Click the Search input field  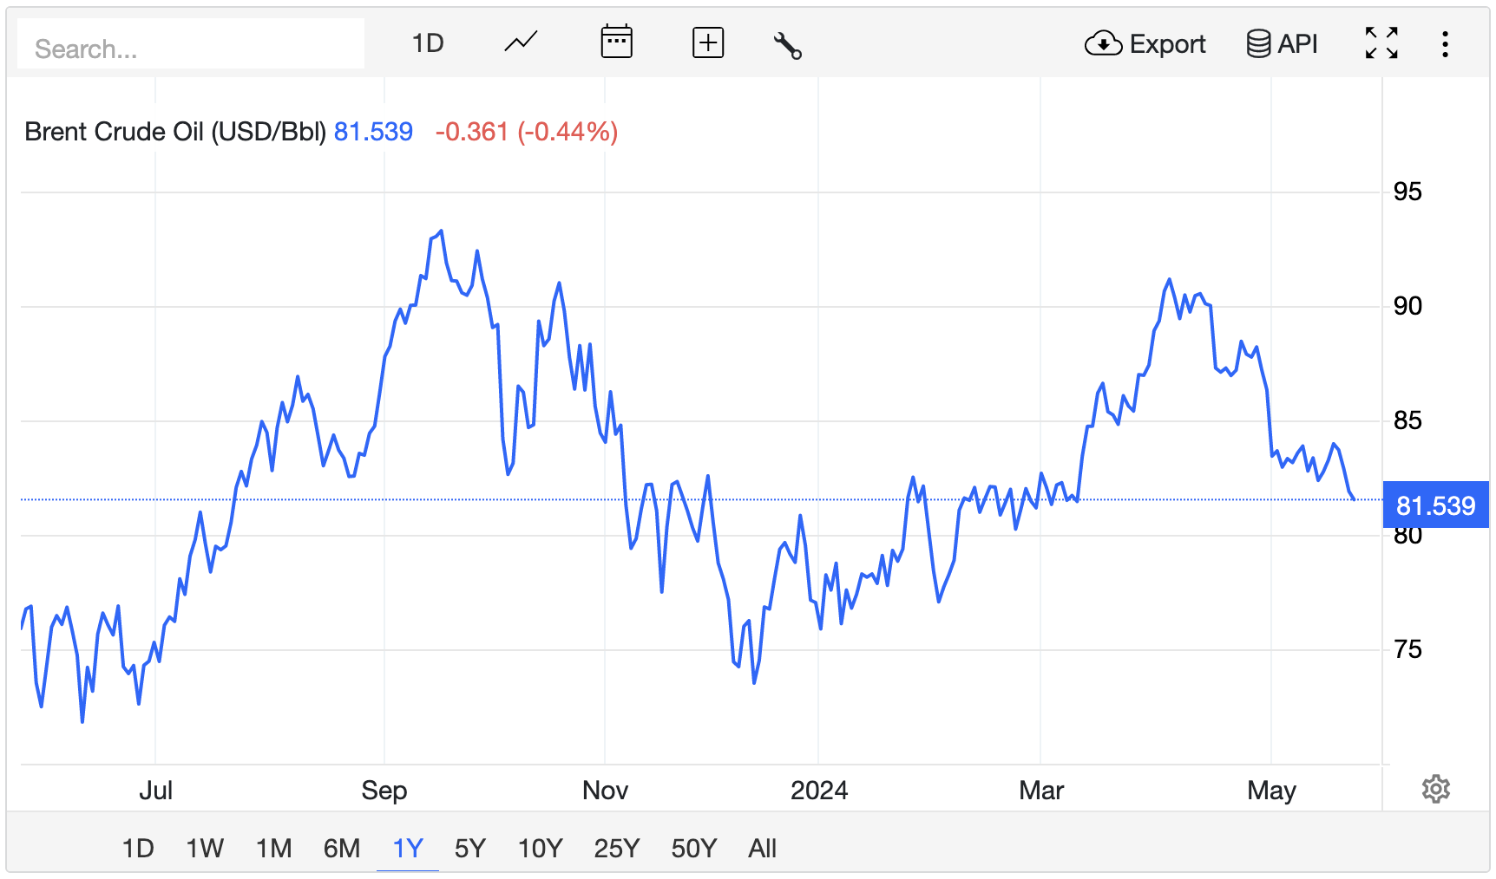click(x=191, y=44)
